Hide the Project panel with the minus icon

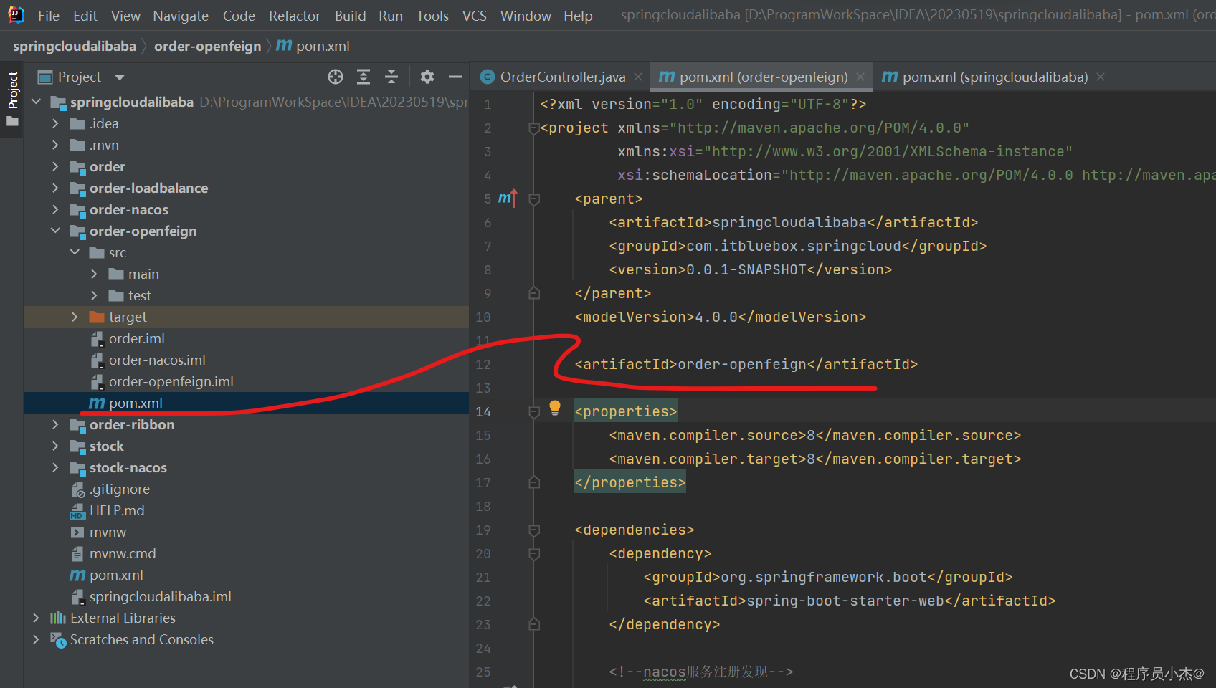455,77
